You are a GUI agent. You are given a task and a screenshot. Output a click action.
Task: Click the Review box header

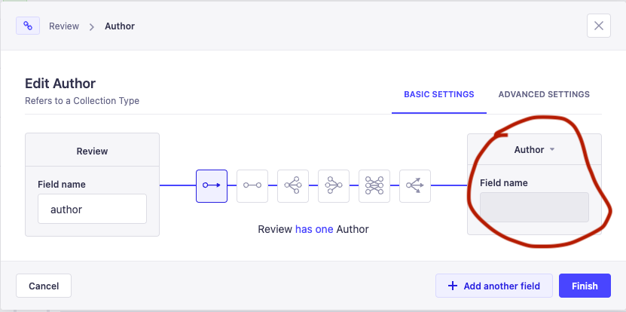tap(92, 151)
